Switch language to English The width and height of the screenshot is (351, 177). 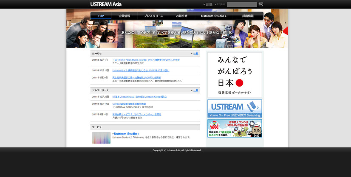(x=221, y=4)
